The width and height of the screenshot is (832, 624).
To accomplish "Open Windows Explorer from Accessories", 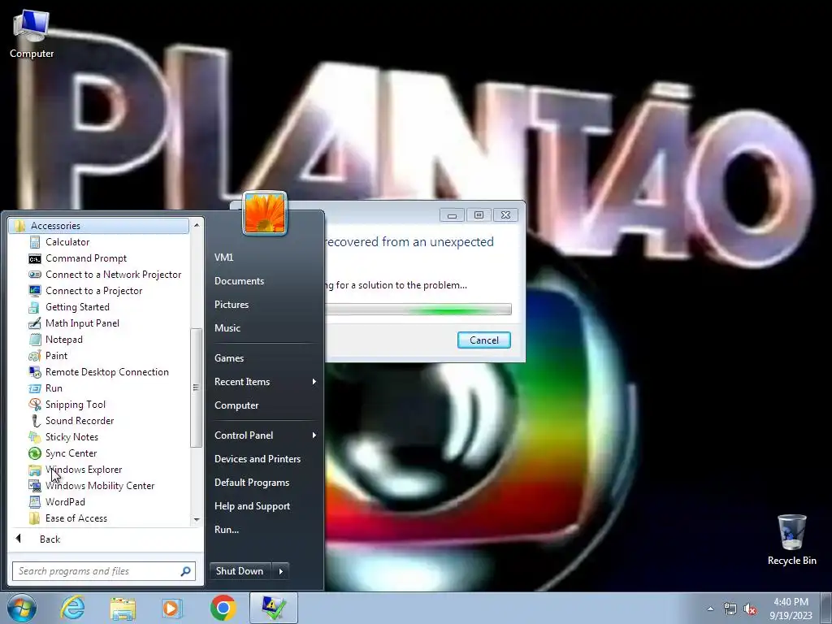I will pyautogui.click(x=84, y=470).
